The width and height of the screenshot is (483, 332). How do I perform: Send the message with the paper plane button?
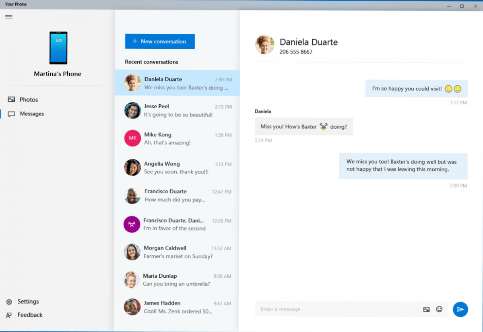pos(460,309)
